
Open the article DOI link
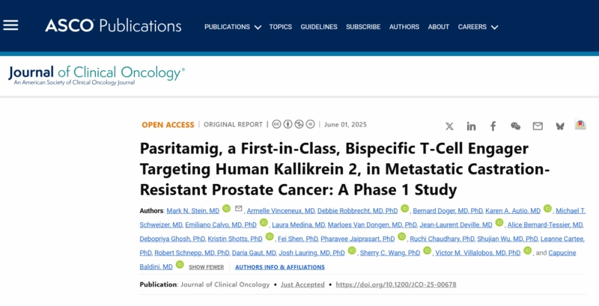(396, 284)
